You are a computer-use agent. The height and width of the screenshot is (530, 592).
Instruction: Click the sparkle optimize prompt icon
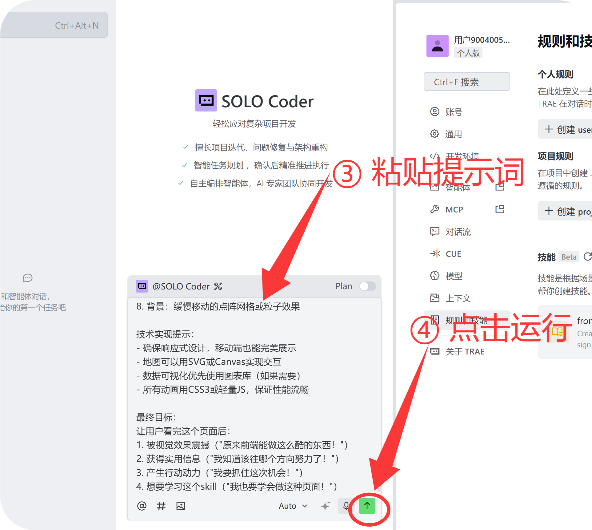click(x=325, y=506)
